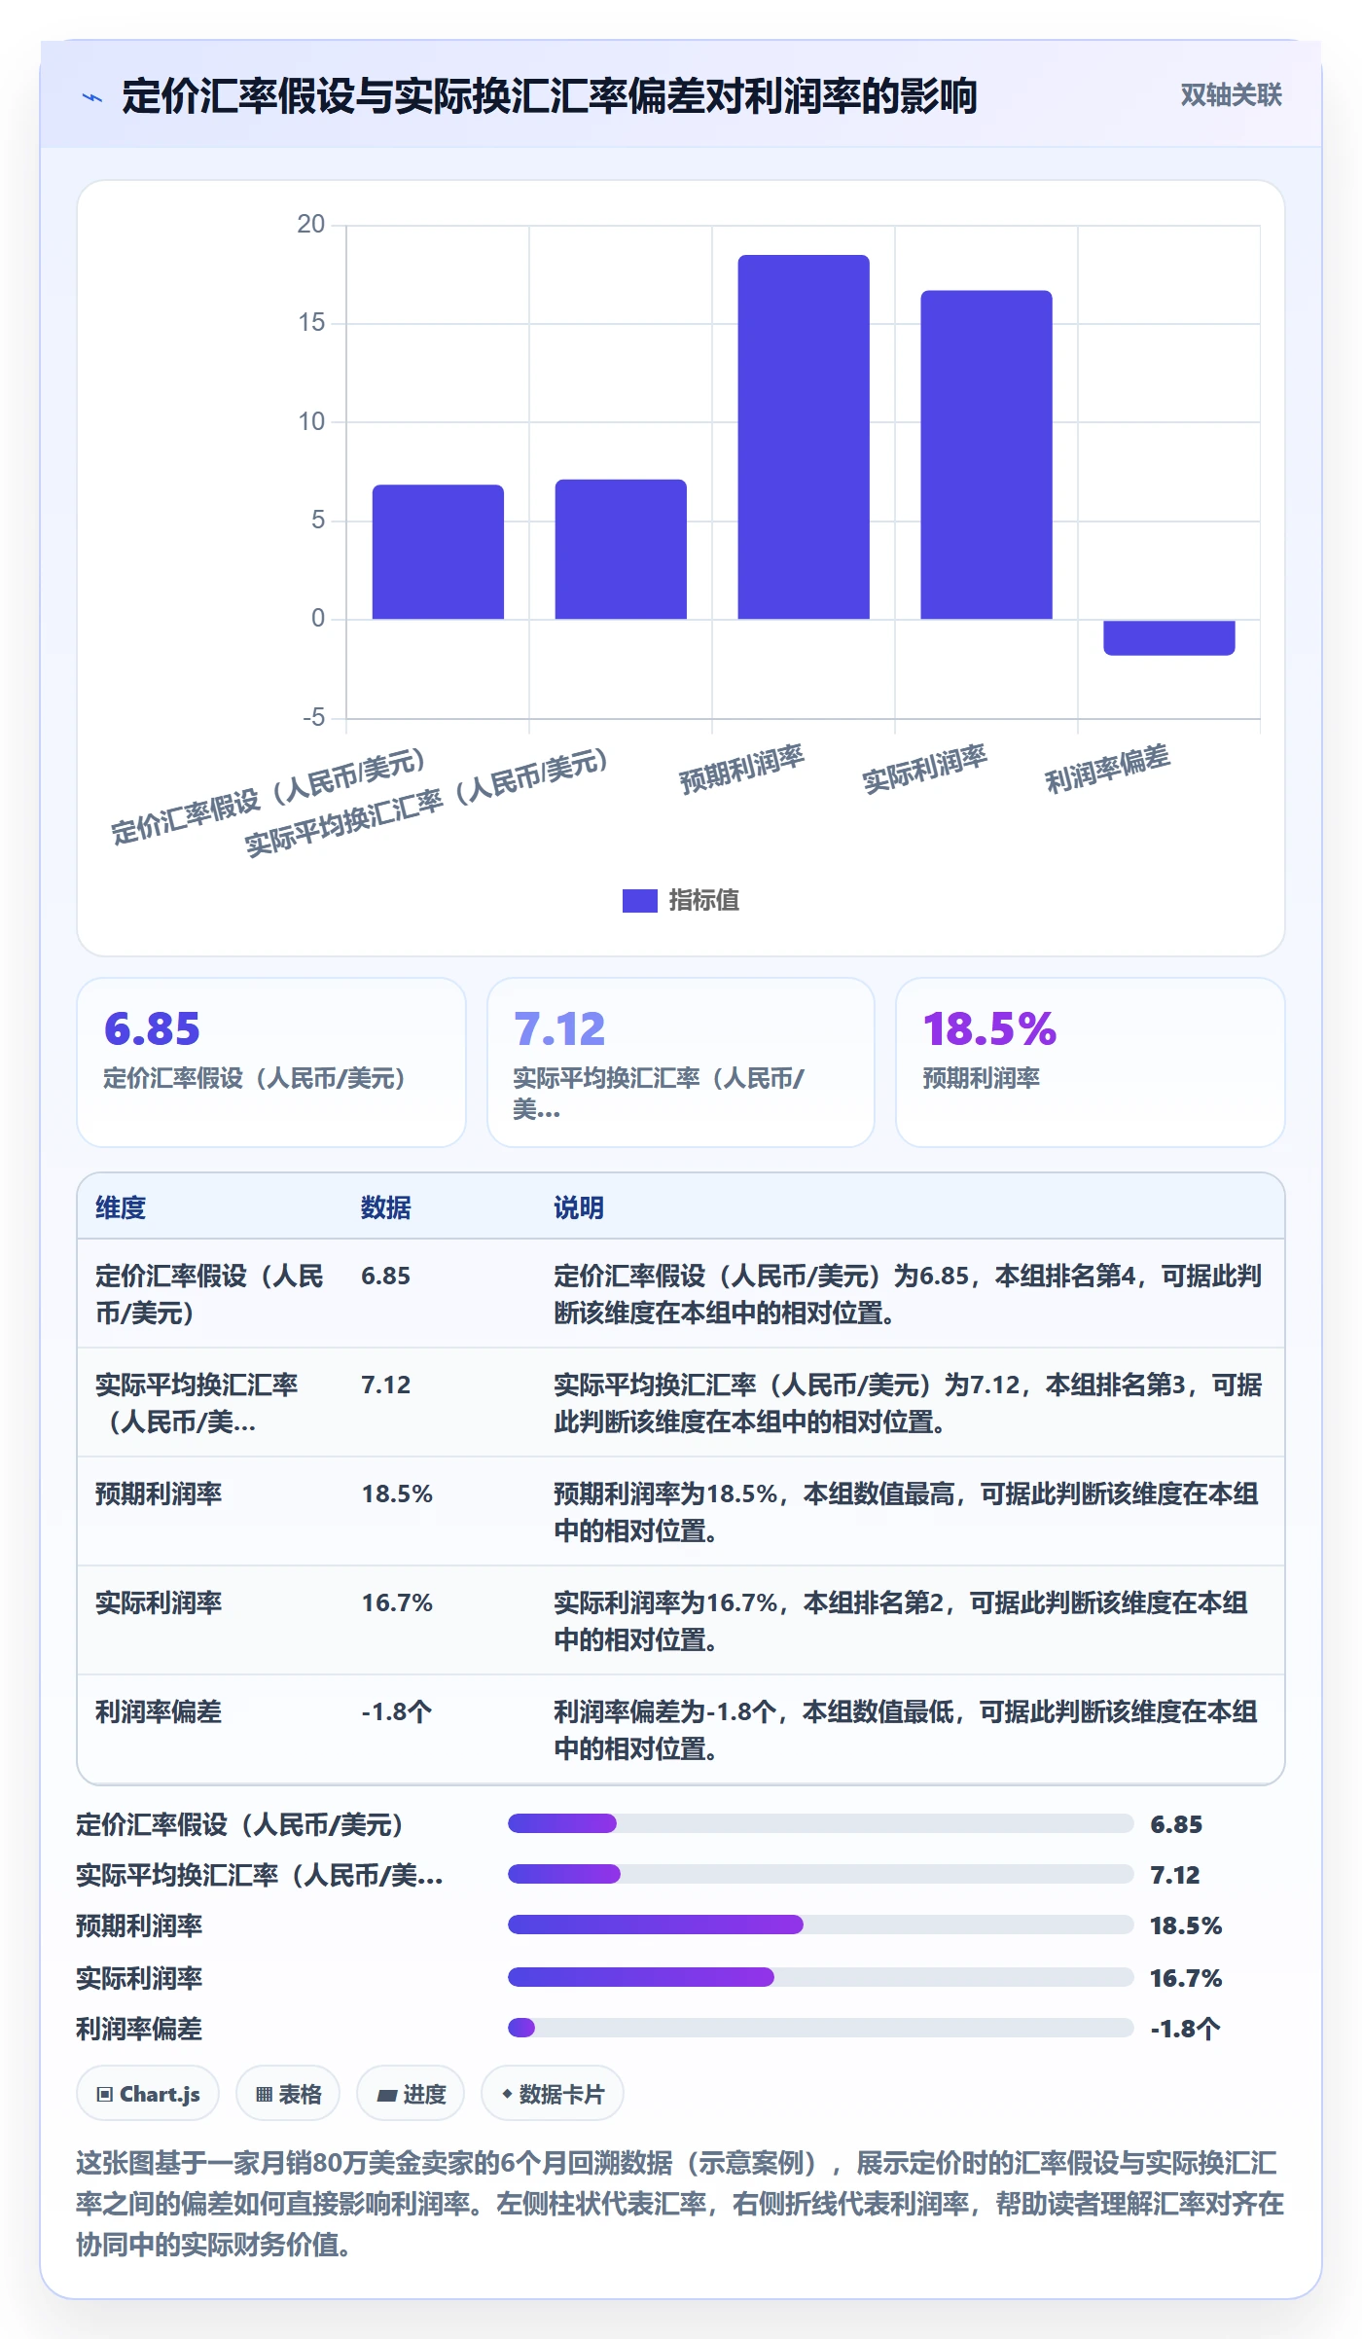Click description stating 本组数值最高
This screenshot has height=2339, width=1362.
[x=907, y=1512]
